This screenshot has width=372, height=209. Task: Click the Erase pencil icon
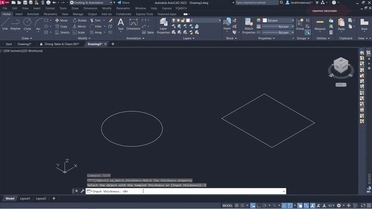coord(110,20)
